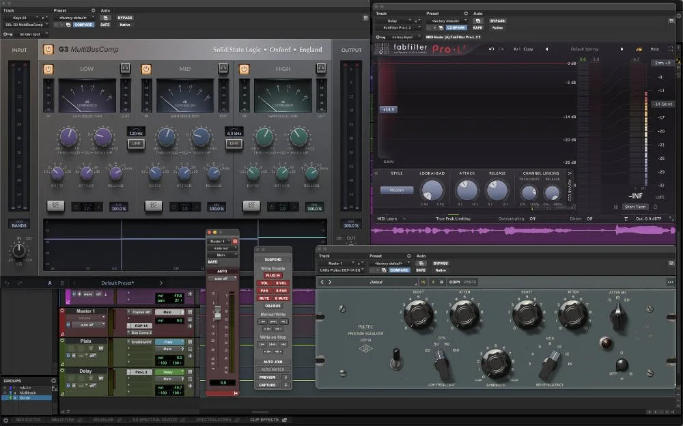
Task: Open the GROUPS list menu button
Action: click(53, 381)
